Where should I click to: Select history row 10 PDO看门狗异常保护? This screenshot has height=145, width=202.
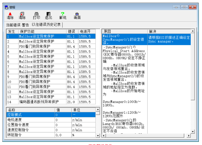coord(51,82)
